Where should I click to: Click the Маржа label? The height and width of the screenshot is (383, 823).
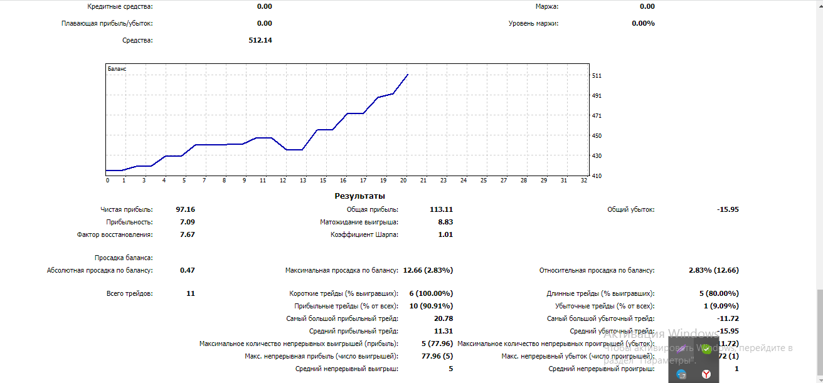tap(546, 6)
